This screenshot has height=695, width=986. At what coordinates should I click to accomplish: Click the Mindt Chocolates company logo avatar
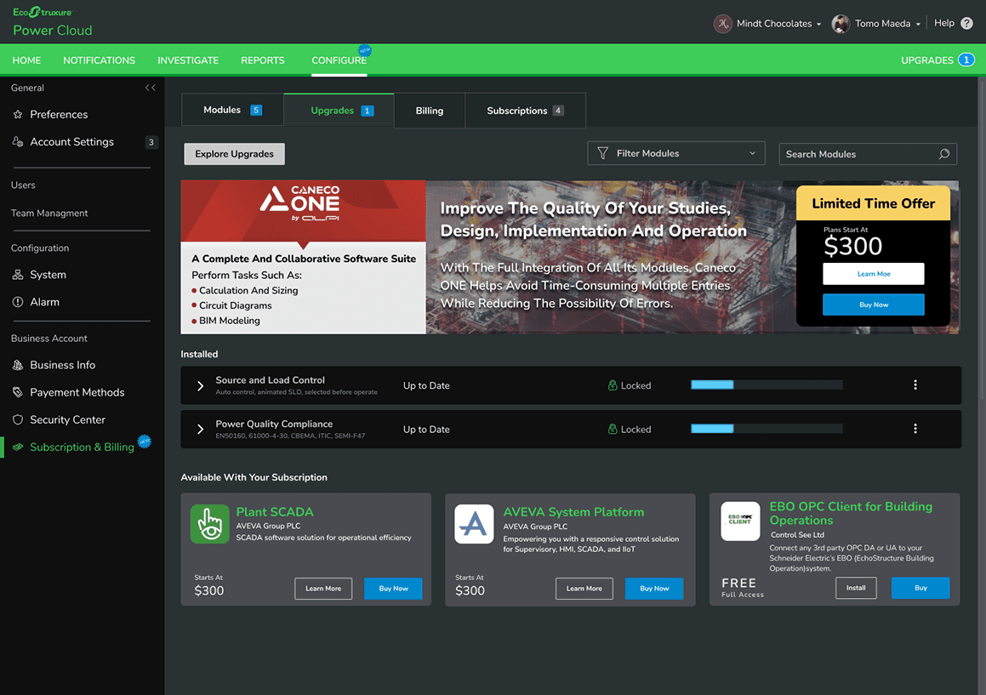pyautogui.click(x=722, y=24)
